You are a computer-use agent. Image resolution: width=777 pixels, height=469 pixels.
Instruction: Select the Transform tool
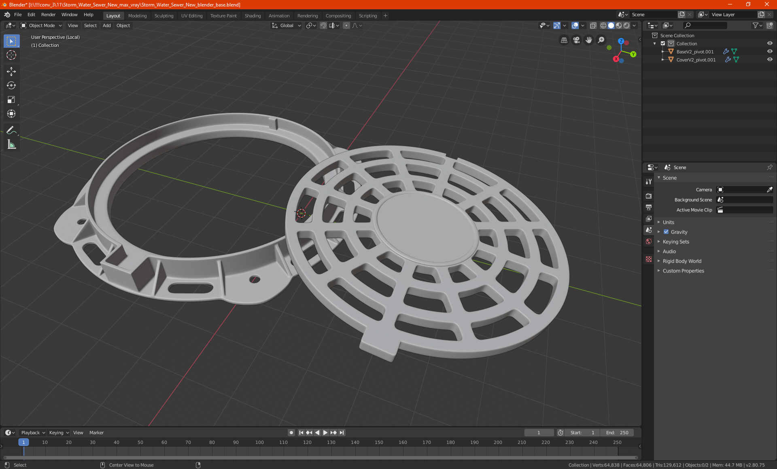coord(11,114)
